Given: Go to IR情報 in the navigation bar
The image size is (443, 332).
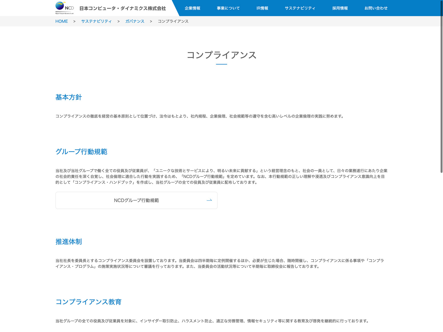Looking at the screenshot, I should 262,8.
